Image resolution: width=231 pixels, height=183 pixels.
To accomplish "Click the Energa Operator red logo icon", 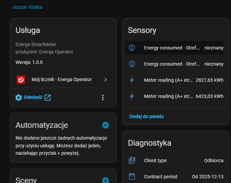I will click(x=21, y=80).
